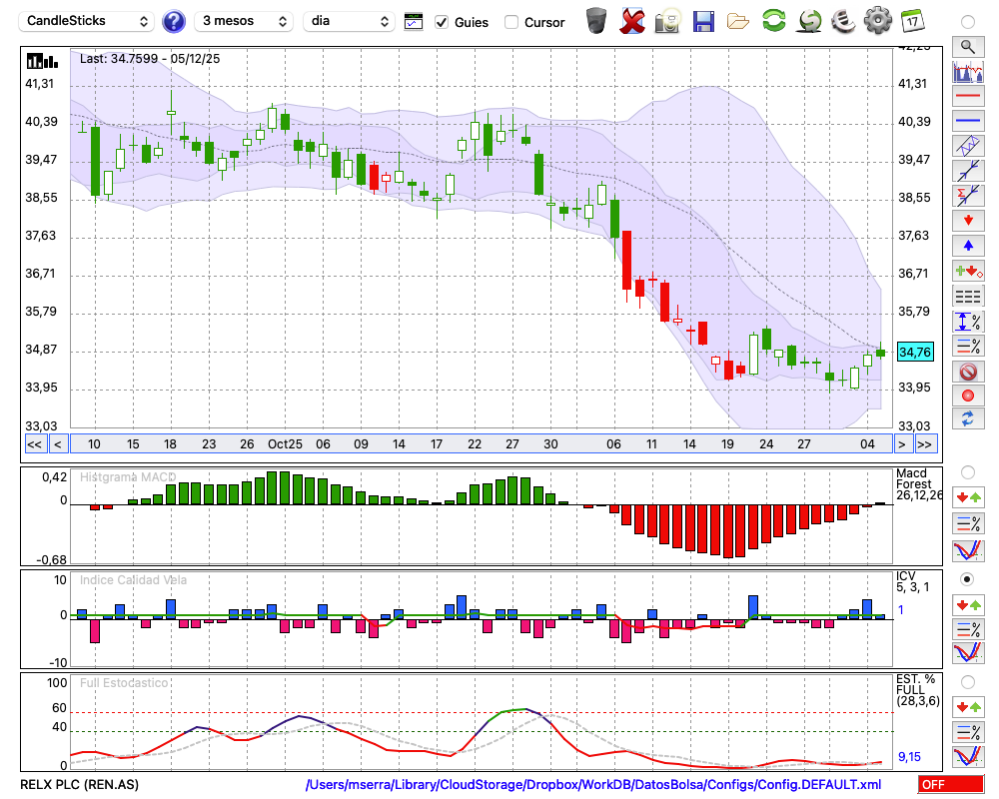Click the '<<' jump-to-start navigation button

[34, 444]
